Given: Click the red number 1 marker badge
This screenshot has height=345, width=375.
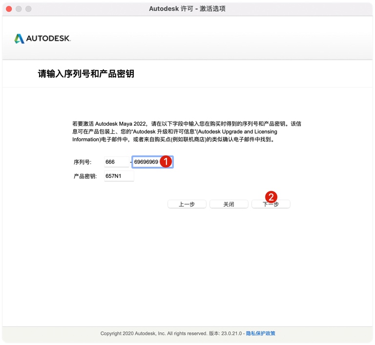Looking at the screenshot, I should [166, 161].
